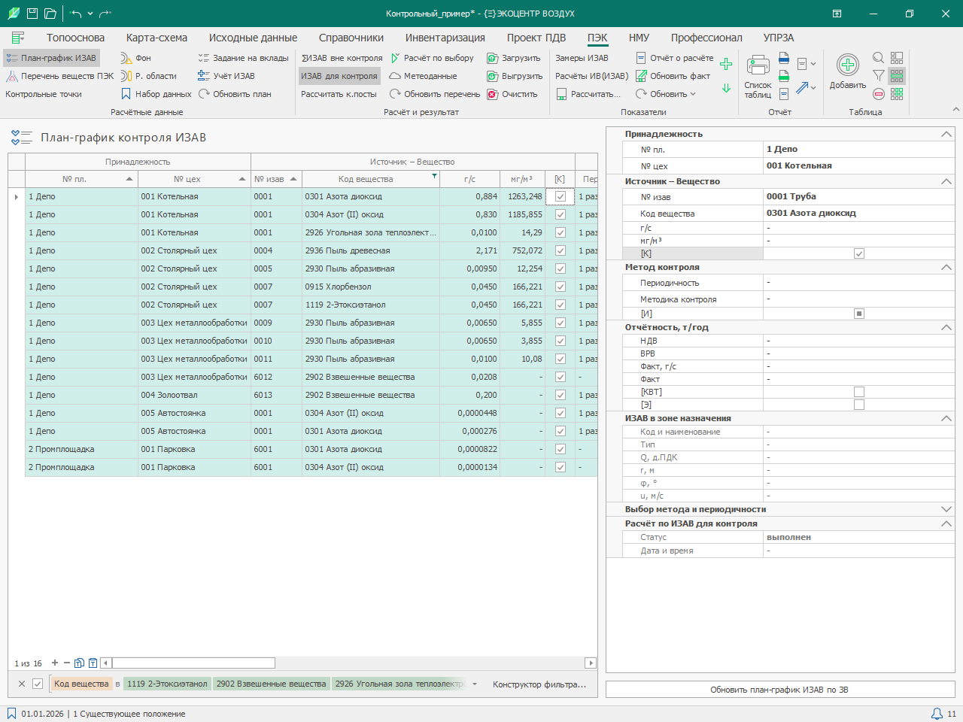
Task: Collapse the Метод контроля section
Action: pos(946,267)
